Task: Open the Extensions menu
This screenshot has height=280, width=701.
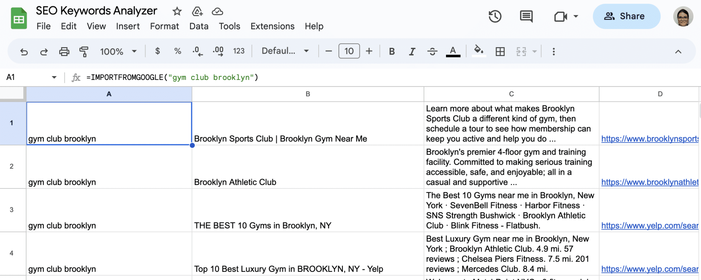Action: pos(272,26)
